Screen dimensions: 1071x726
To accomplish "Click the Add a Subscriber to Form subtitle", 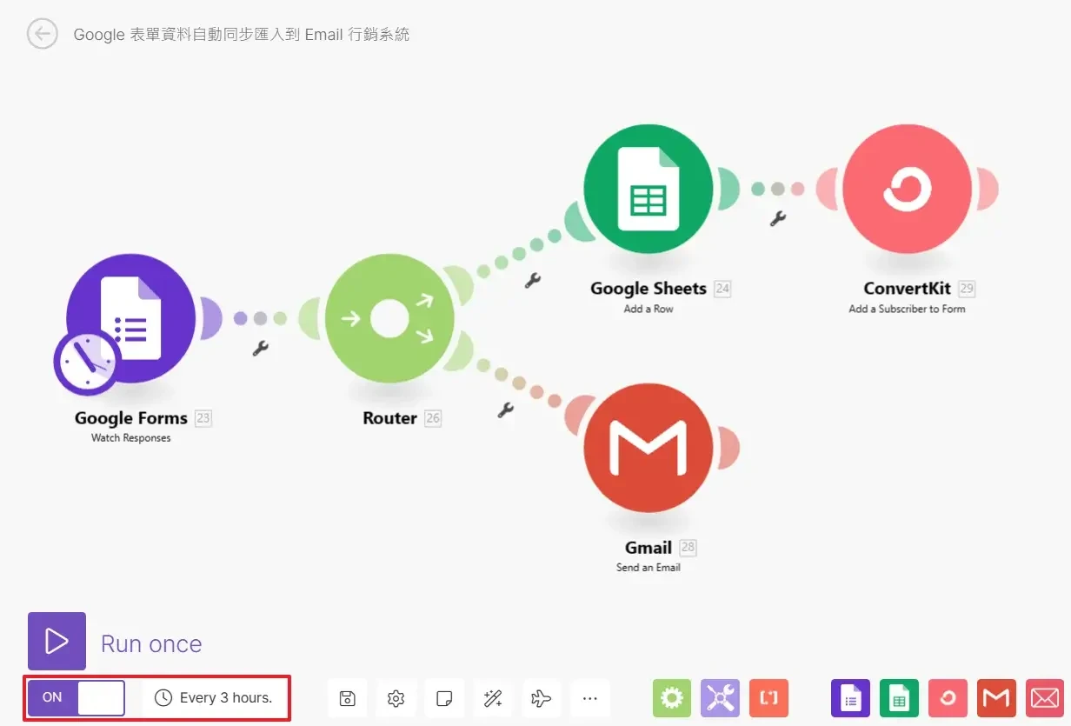I will click(907, 309).
